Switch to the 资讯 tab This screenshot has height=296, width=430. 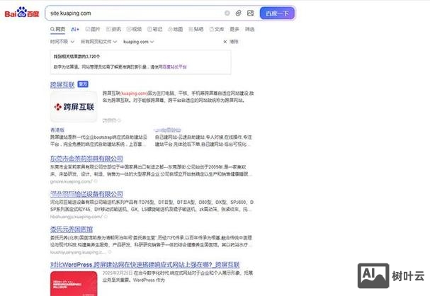[x=113, y=29]
